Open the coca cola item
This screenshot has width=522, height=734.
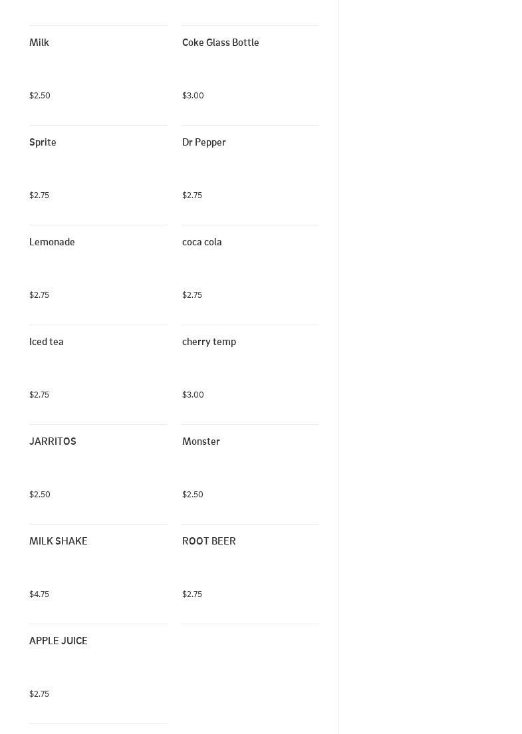tap(201, 242)
